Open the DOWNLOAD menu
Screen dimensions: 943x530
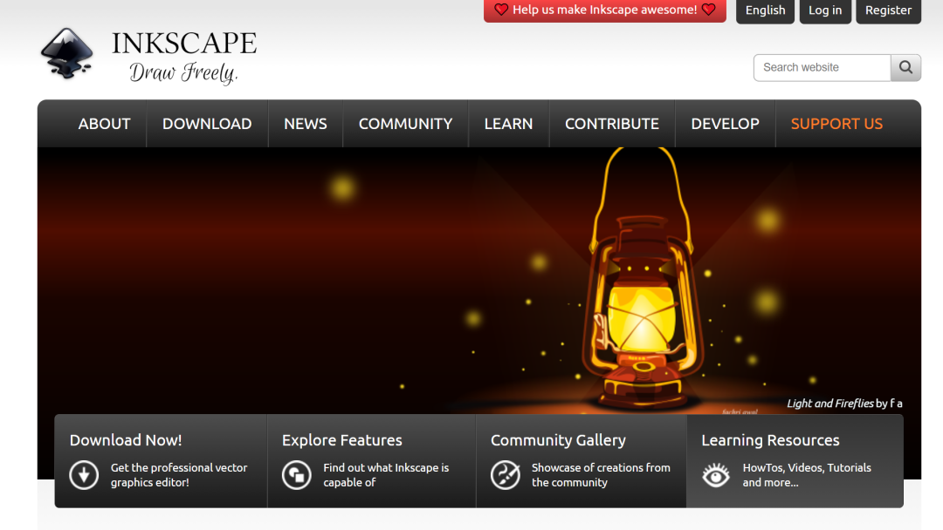point(207,124)
